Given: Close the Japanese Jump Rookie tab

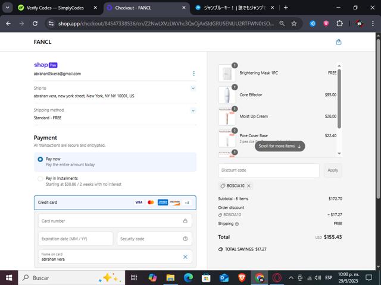Looking at the screenshot, I should (273, 8).
